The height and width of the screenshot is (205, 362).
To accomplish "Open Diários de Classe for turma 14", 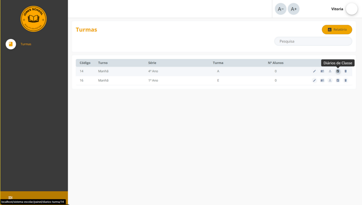I will click(x=338, y=71).
